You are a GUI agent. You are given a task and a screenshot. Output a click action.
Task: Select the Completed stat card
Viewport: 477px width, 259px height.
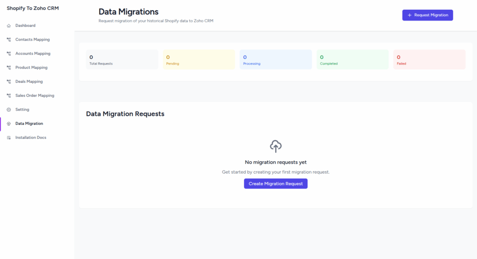(x=353, y=60)
